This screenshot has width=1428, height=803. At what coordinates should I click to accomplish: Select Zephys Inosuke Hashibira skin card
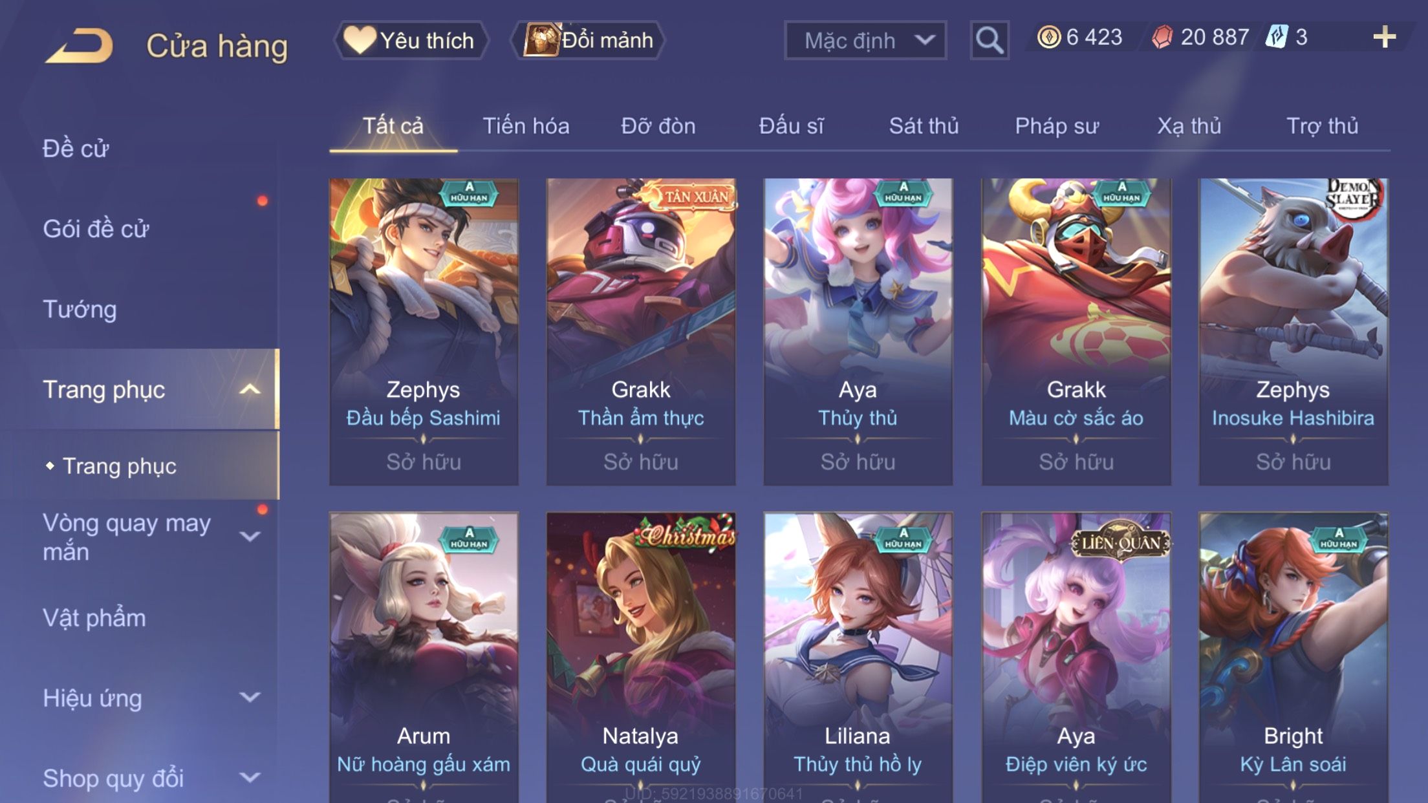pos(1293,332)
